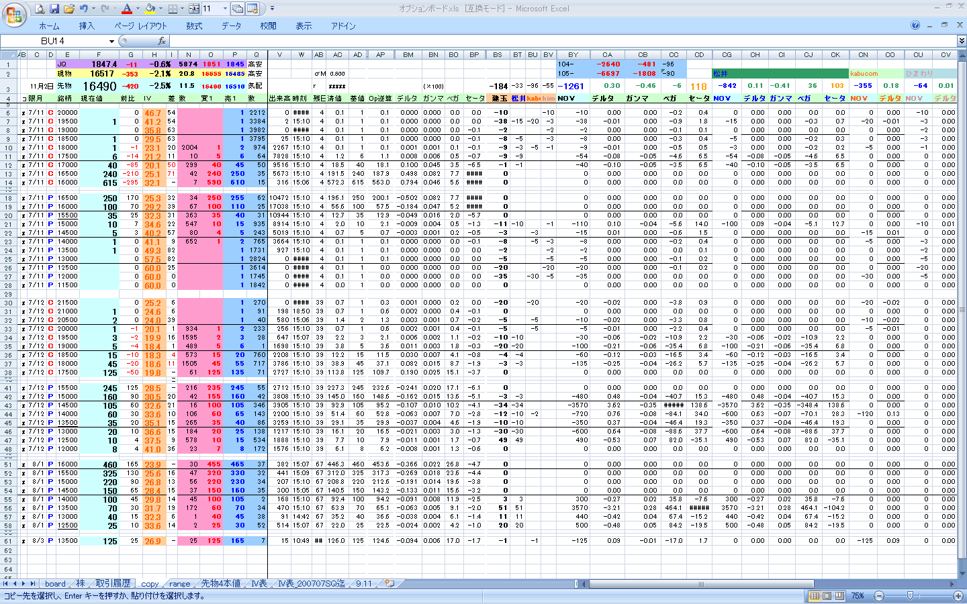Image resolution: width=967 pixels, height=604 pixels.
Task: Open the Undo history dropdown arrow
Action: coord(93,9)
